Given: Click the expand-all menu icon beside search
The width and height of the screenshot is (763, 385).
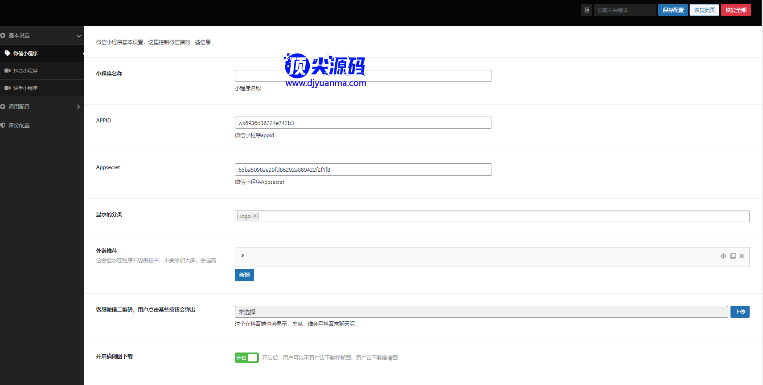Looking at the screenshot, I should click(x=587, y=10).
